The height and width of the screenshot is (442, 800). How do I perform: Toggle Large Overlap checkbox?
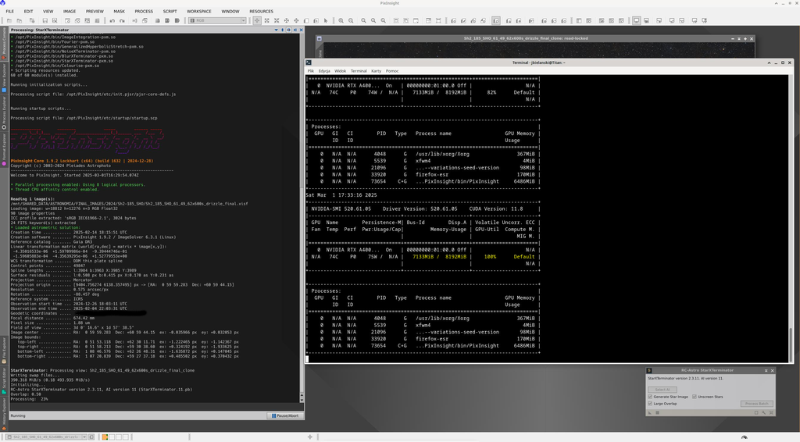click(x=650, y=404)
